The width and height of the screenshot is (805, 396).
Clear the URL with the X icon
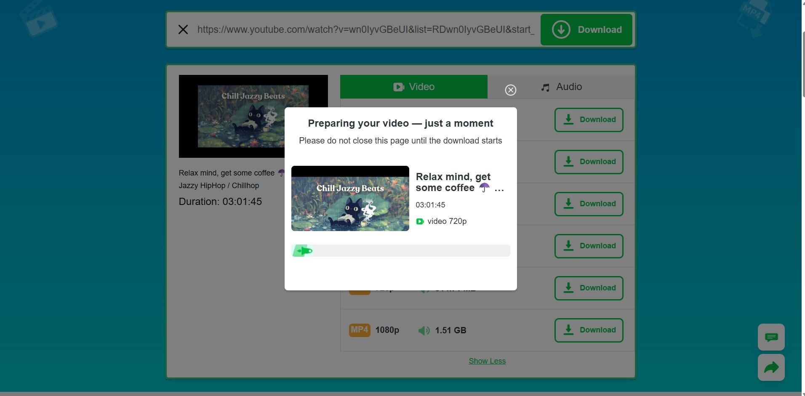pos(183,29)
